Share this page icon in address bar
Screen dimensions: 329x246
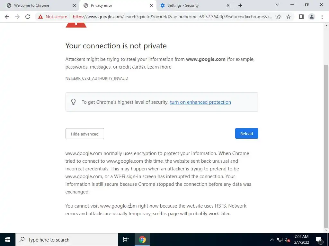[278, 17]
